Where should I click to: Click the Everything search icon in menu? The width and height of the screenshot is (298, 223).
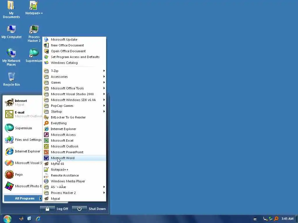click(46, 123)
